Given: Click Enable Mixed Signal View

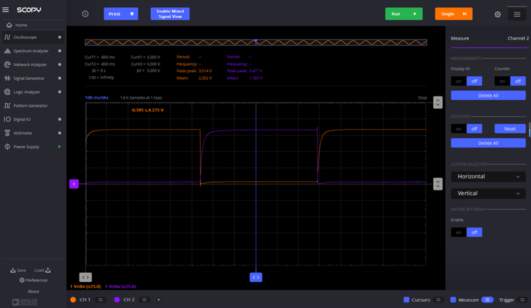Looking at the screenshot, I should tap(170, 14).
